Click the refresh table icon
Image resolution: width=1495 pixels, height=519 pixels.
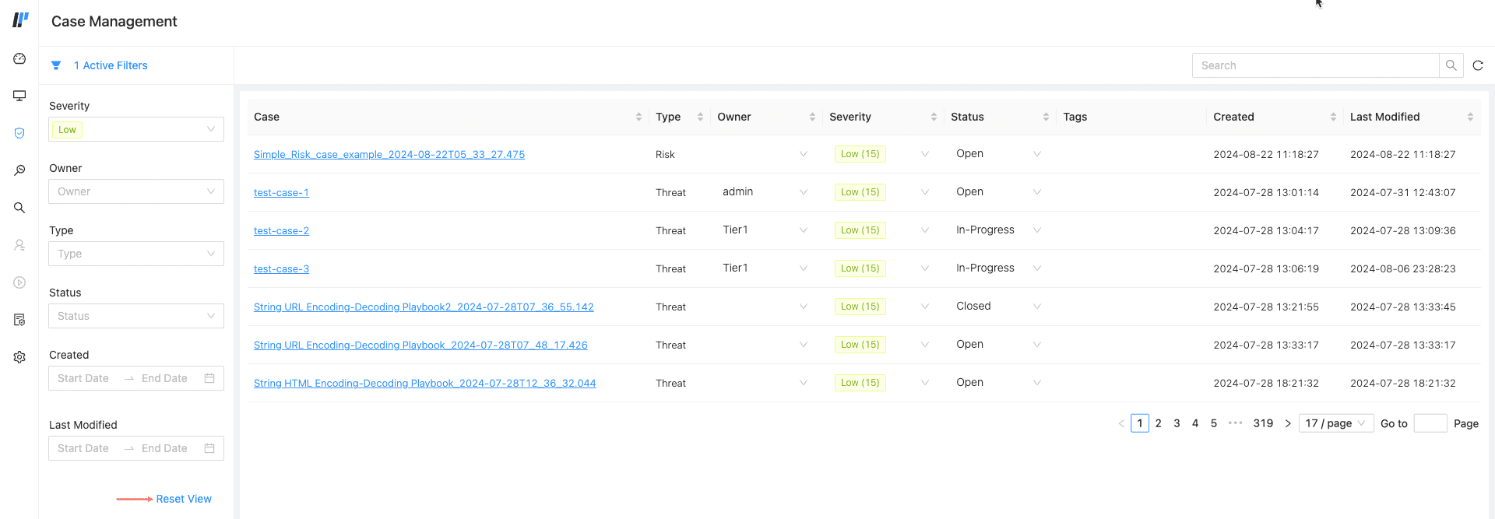pos(1478,65)
